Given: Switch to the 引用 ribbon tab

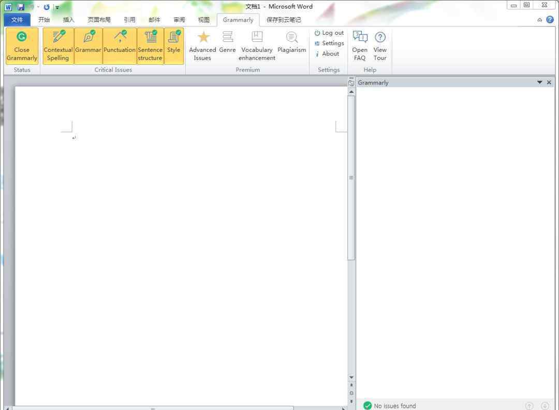Looking at the screenshot, I should 129,20.
